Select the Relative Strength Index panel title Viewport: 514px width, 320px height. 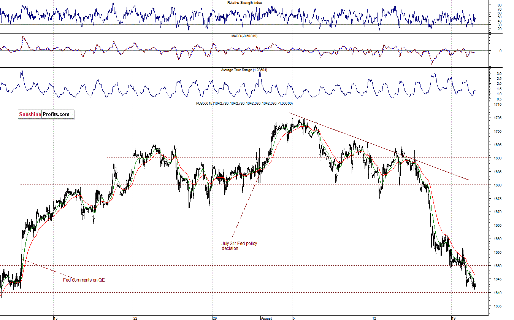[244, 3]
